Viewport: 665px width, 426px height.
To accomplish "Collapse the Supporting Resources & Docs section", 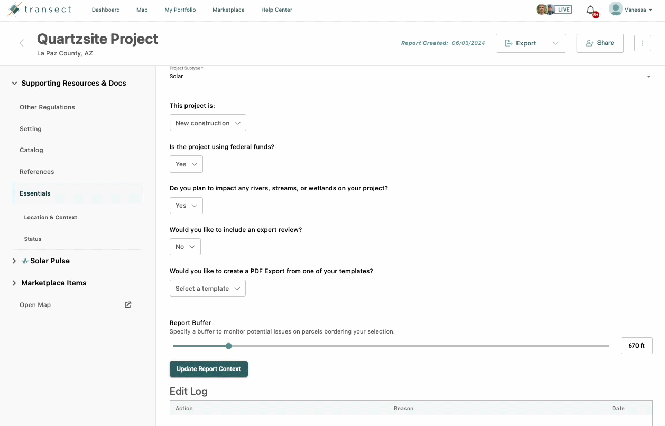I will 14,83.
